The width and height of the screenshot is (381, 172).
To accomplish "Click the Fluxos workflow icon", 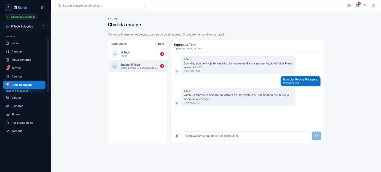I will click(x=7, y=114).
